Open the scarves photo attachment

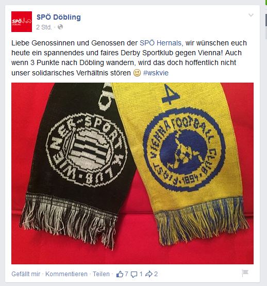tap(132, 173)
